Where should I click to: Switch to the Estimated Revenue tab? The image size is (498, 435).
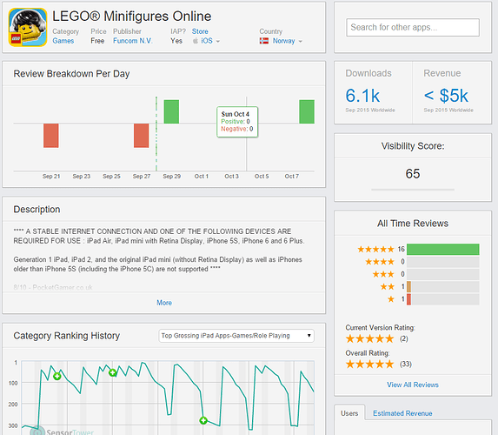(402, 413)
